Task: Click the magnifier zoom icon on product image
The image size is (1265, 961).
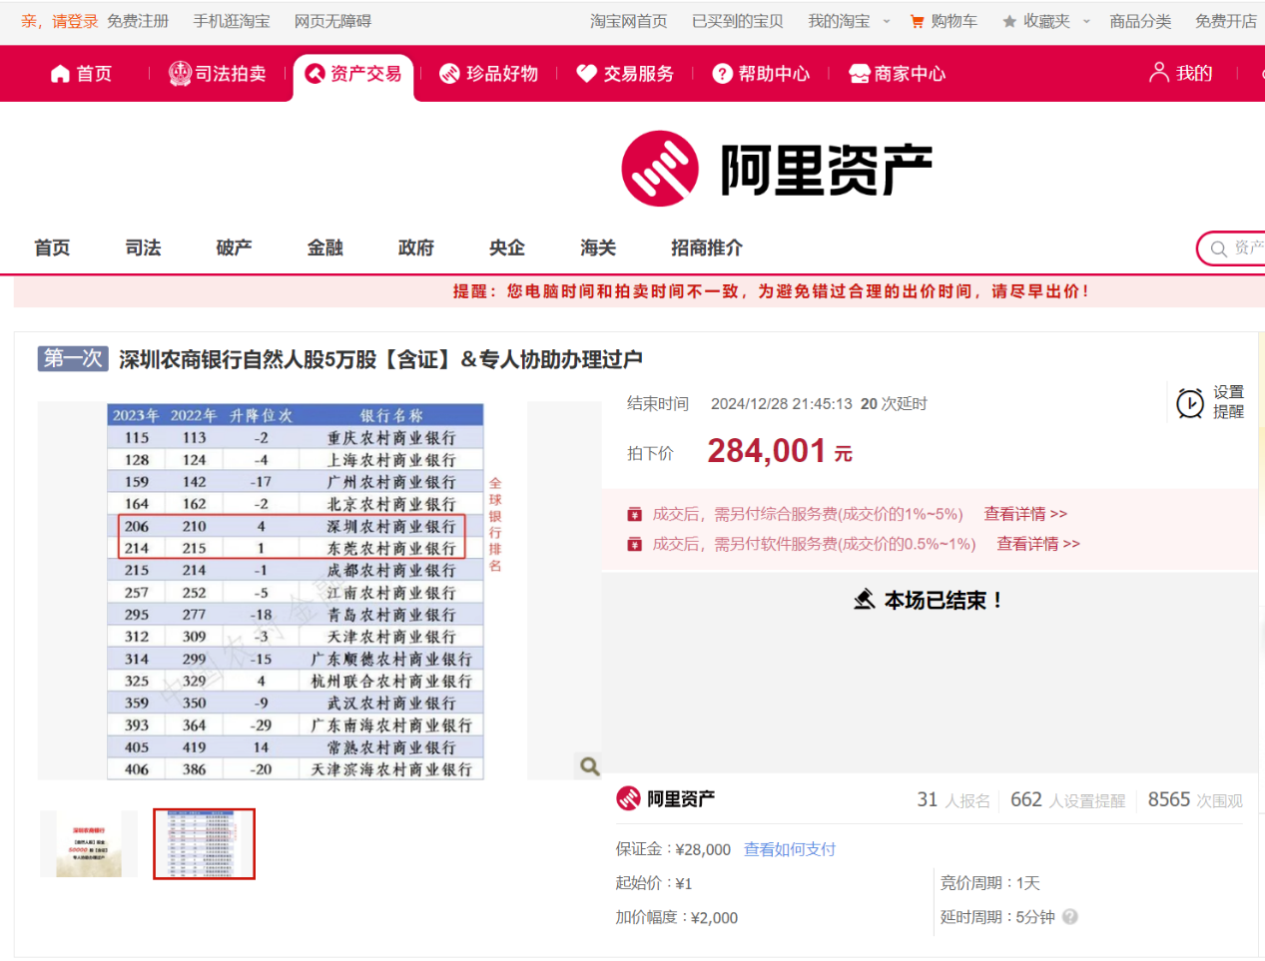Action: click(x=588, y=766)
